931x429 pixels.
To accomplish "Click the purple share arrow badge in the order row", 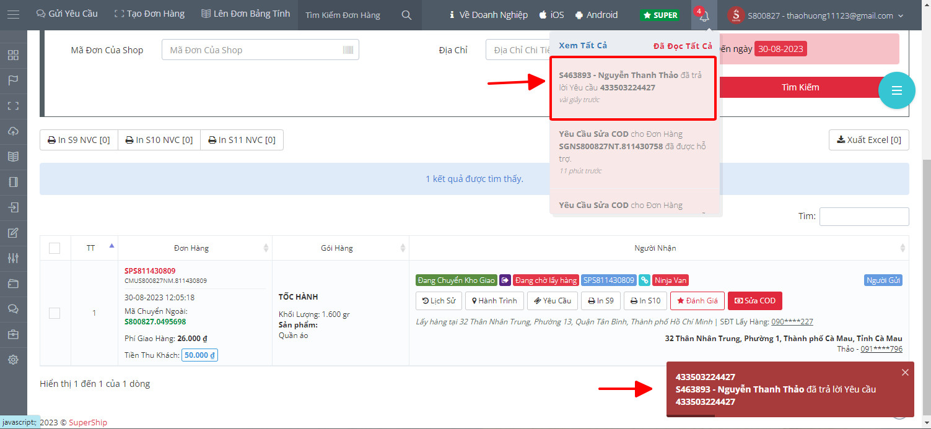I will click(505, 280).
